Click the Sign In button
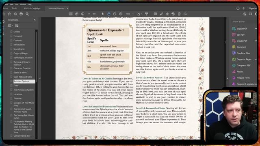The image size is (260, 146). (252, 8)
